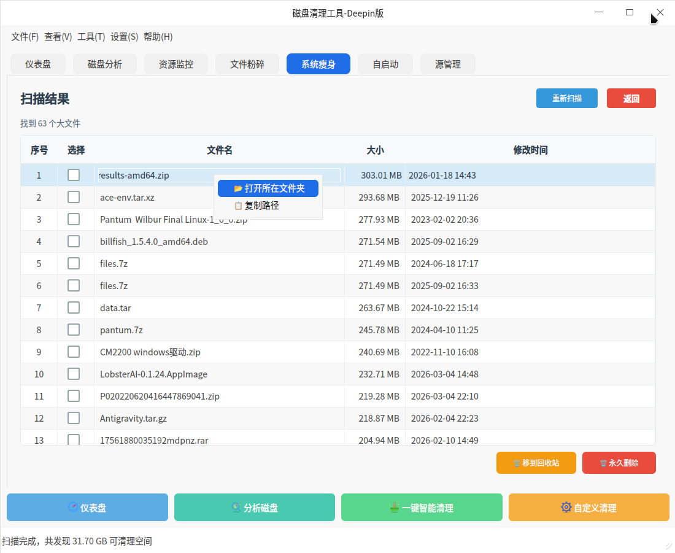This screenshot has height=553, width=675.
Task: Switch to the 磁盘分析 tab
Action: [x=105, y=64]
